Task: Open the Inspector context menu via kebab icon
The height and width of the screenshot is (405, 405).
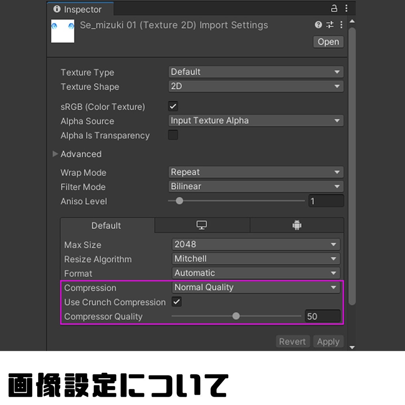Action: tap(347, 8)
